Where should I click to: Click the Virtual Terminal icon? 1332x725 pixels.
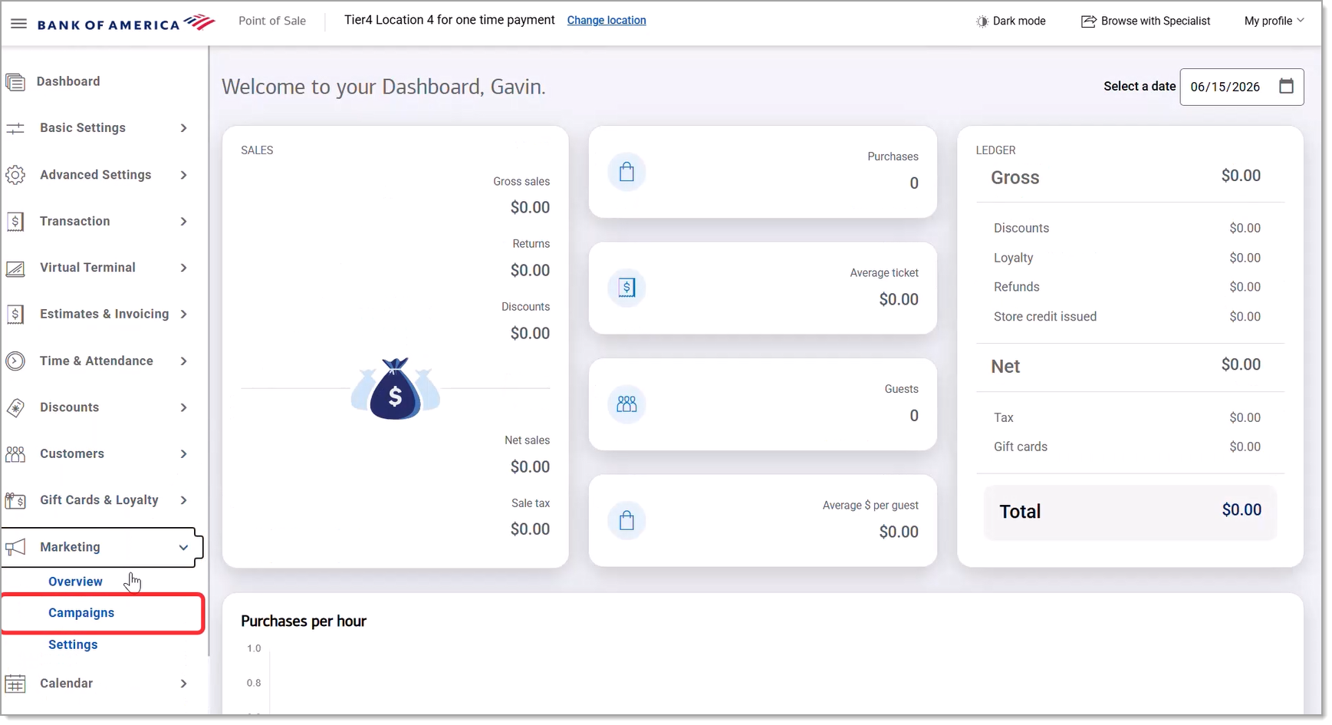pos(15,269)
